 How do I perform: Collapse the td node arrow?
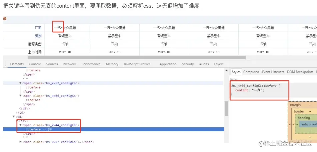pyautogui.click(x=14, y=117)
